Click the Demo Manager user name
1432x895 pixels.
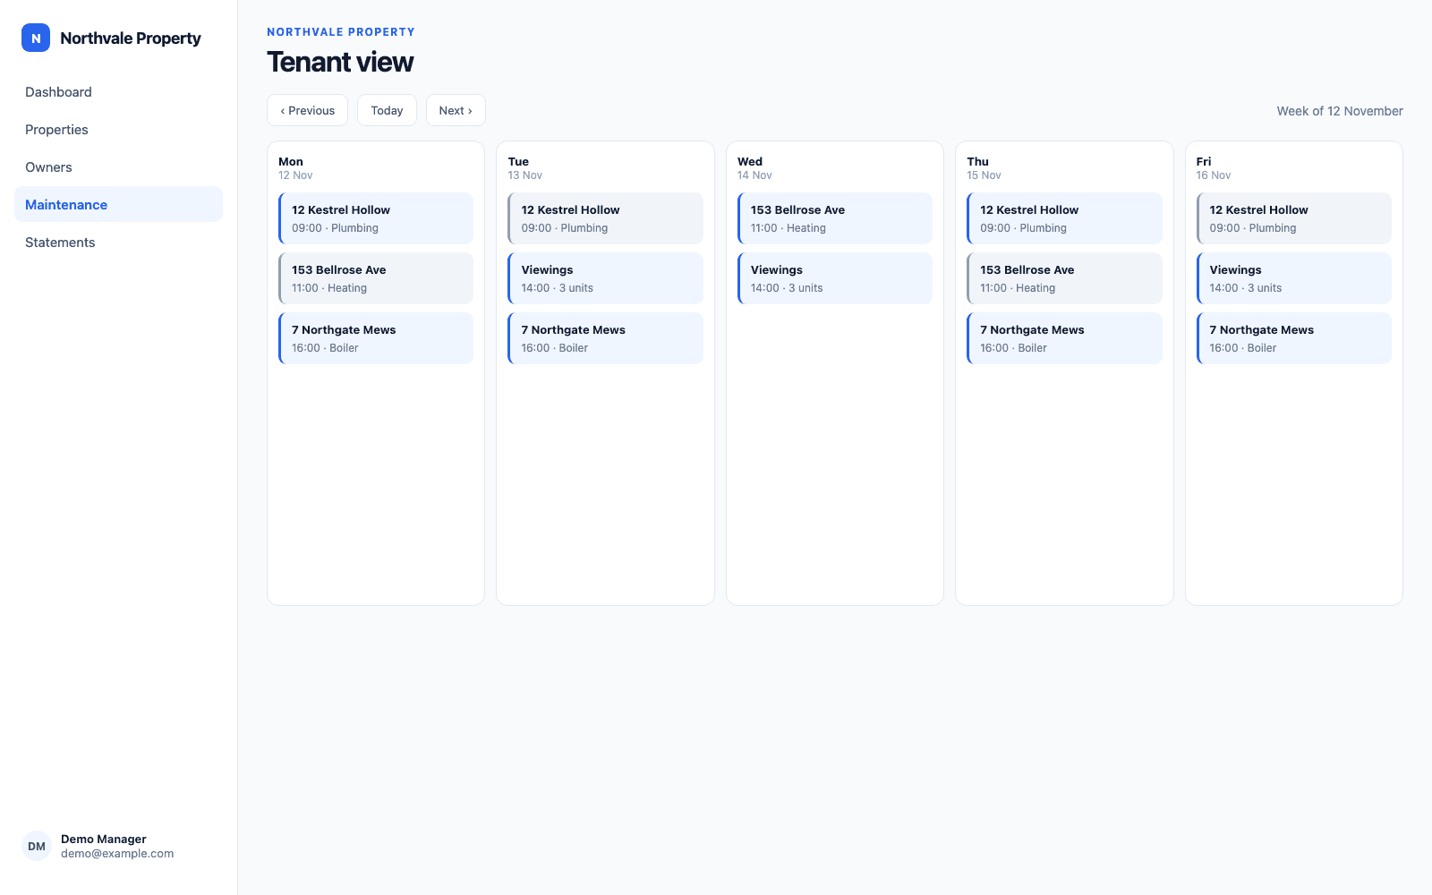104,839
